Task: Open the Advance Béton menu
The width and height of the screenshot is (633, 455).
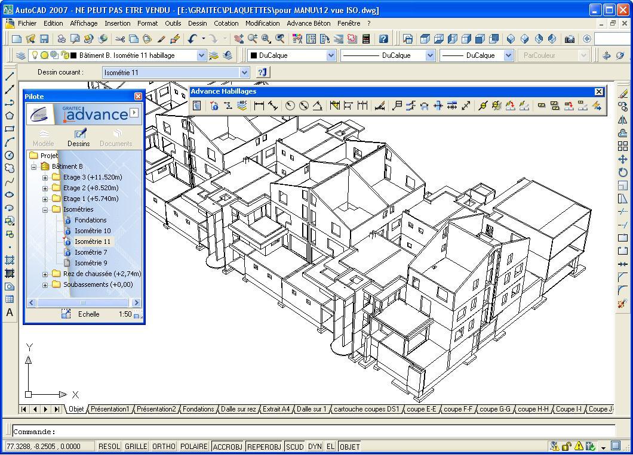Action: tap(308, 23)
